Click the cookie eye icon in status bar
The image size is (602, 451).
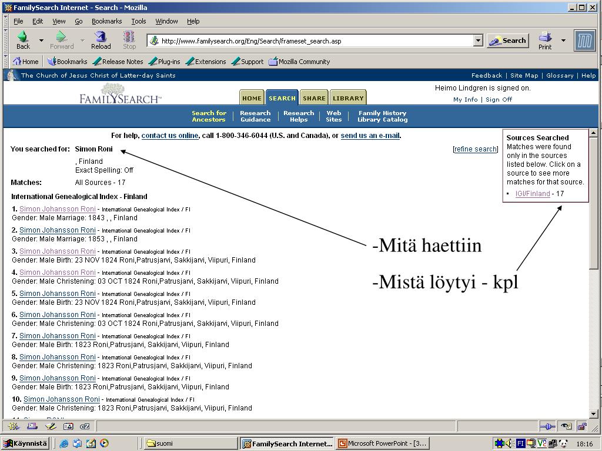tap(566, 426)
